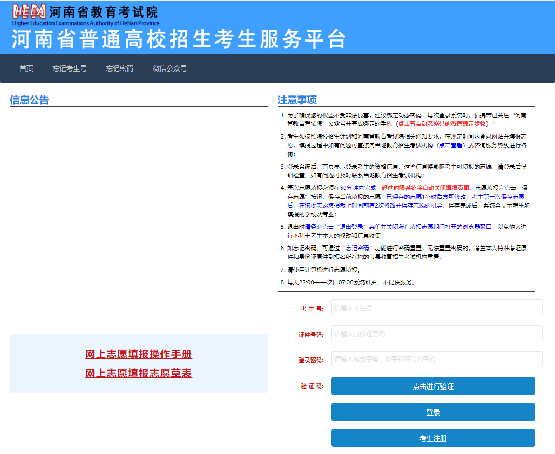555x454 pixels.
Task: Open the 微信公众号 navigation item
Action: (170, 68)
